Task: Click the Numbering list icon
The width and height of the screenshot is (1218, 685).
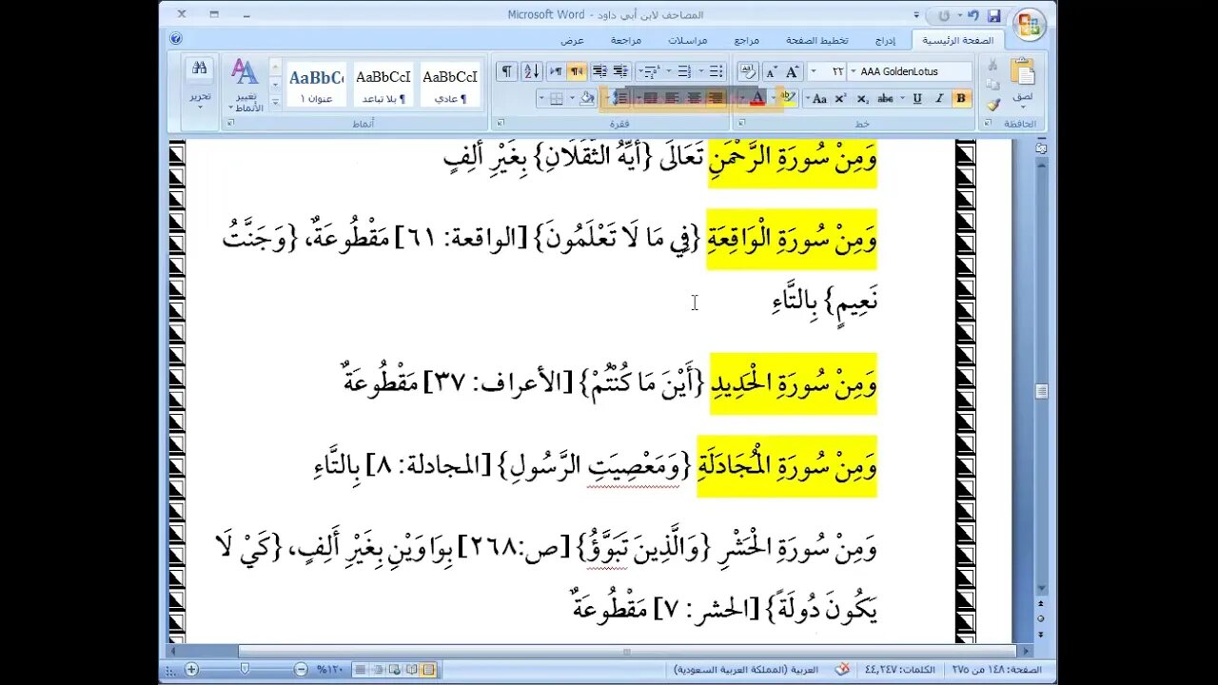Action: pos(683,71)
